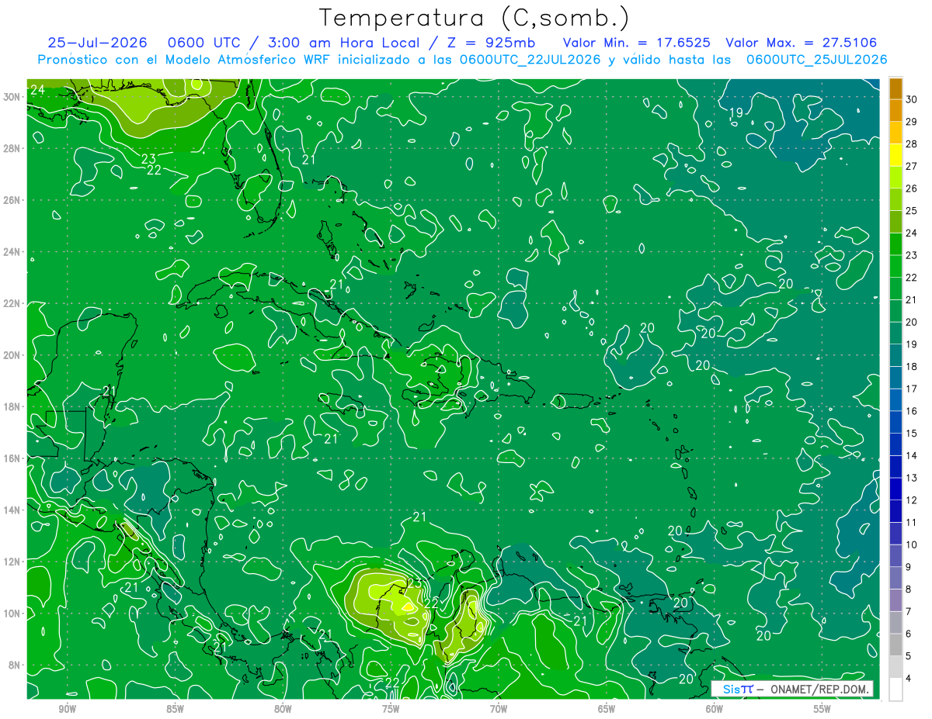Click the 55W longitude axis label

[822, 709]
